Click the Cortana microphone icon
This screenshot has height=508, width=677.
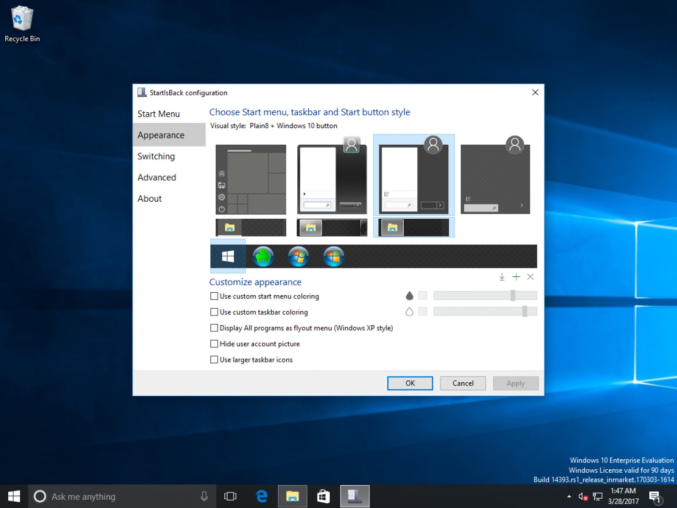coord(204,496)
